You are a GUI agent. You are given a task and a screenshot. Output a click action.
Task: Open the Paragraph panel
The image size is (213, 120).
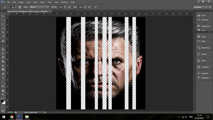(x=204, y=78)
